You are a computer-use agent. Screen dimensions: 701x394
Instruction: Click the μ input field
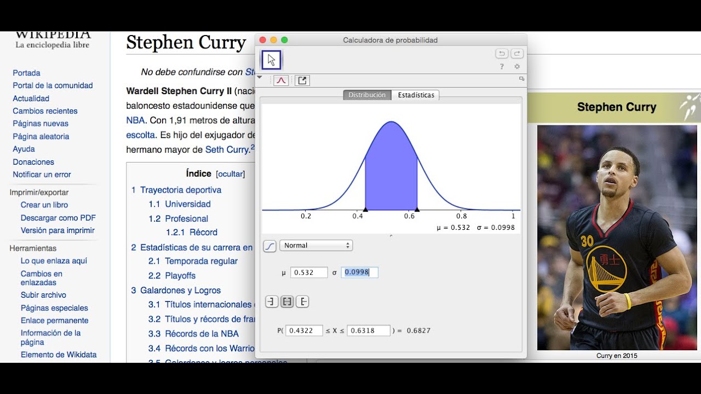(309, 273)
